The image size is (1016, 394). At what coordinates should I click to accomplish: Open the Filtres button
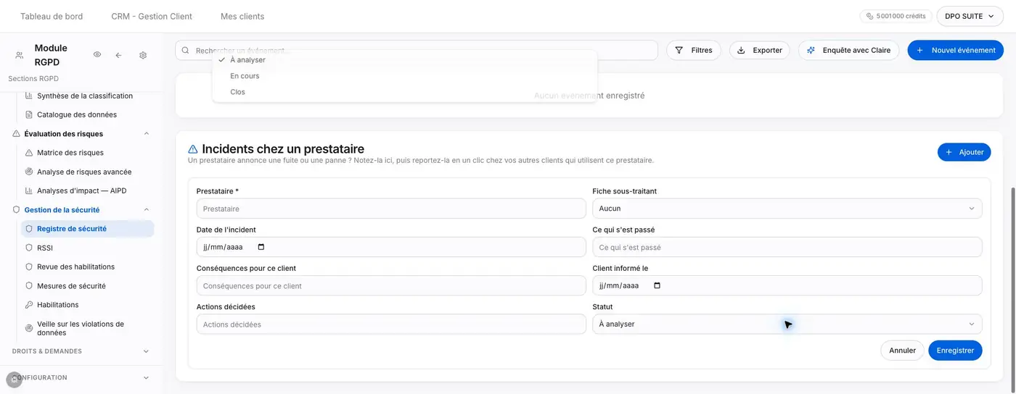click(693, 50)
